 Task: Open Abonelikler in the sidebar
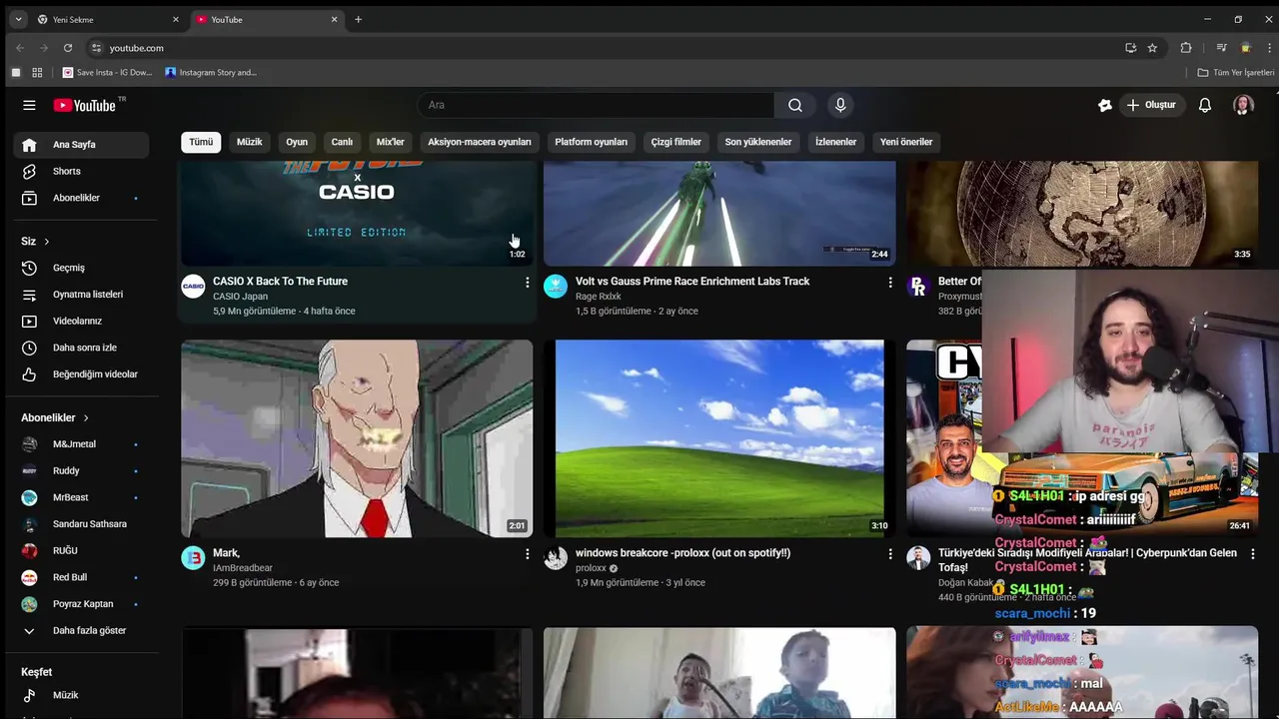tap(82, 198)
